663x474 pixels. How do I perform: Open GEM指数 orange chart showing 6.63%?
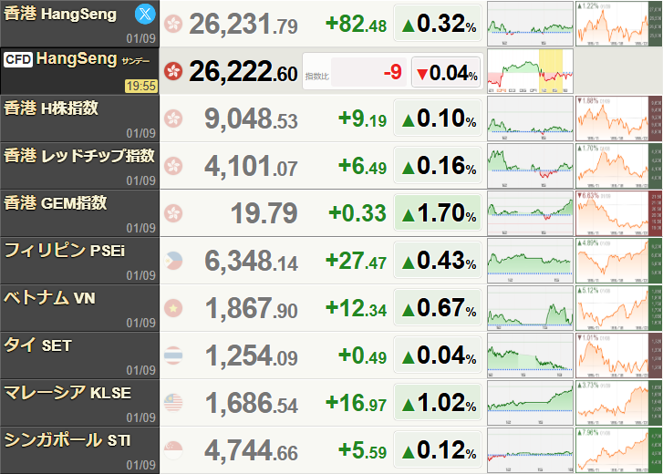click(619, 213)
